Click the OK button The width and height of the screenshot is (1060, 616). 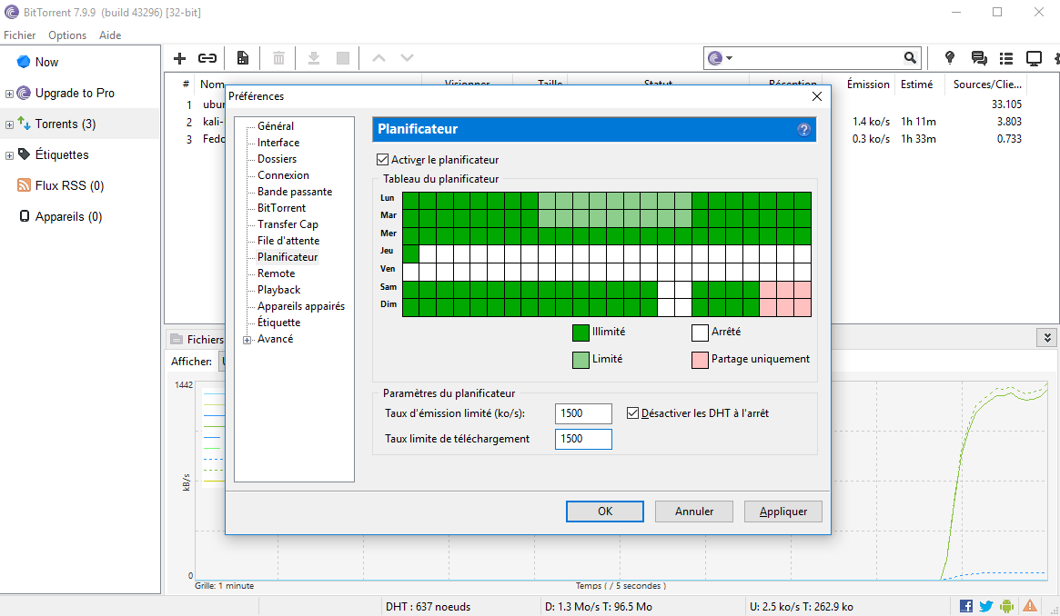pyautogui.click(x=605, y=512)
